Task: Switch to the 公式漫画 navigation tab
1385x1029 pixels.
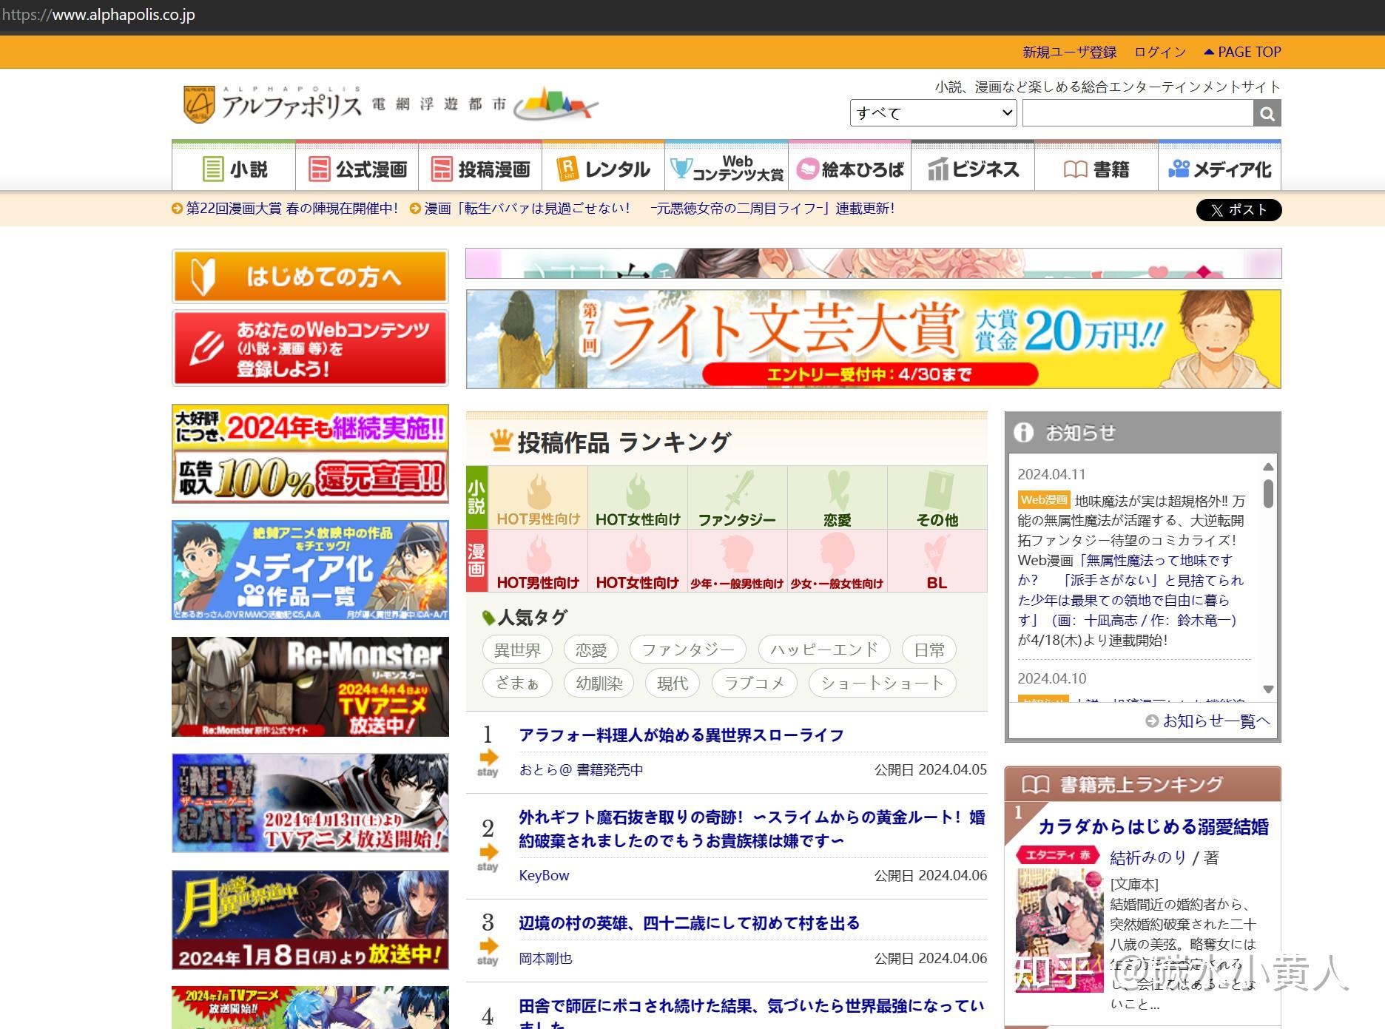Action: click(358, 168)
